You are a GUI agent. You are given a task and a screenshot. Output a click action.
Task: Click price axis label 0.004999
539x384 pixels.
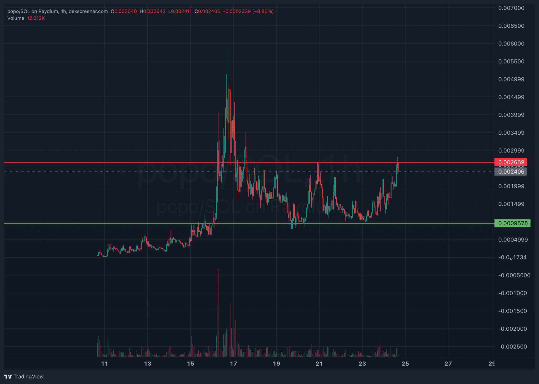point(511,79)
